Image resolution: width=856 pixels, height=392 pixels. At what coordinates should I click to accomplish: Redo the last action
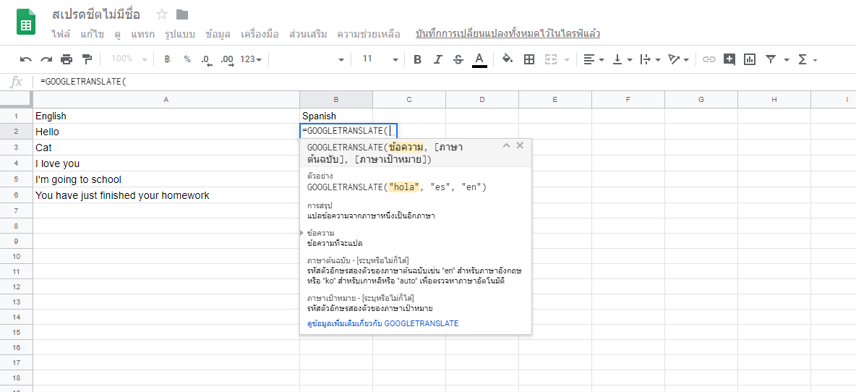coord(46,59)
